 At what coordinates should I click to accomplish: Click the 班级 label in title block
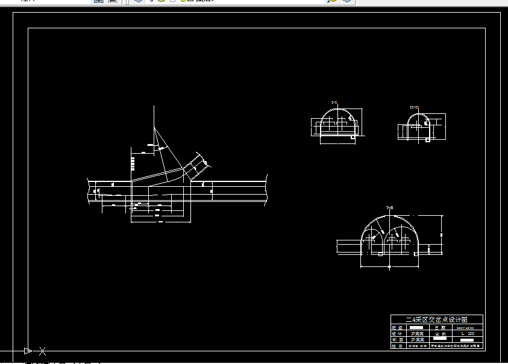[397, 328]
